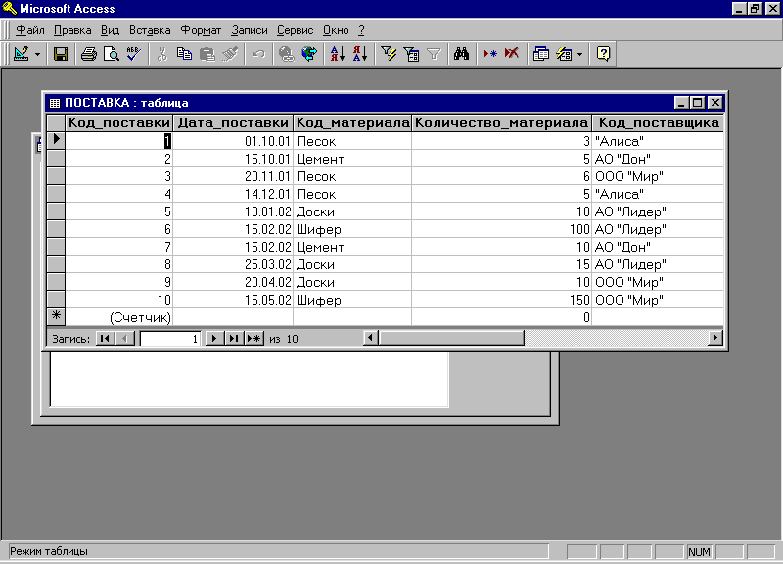Click material cell in row dated 20.04.02
The height and width of the screenshot is (564, 783).
352,282
